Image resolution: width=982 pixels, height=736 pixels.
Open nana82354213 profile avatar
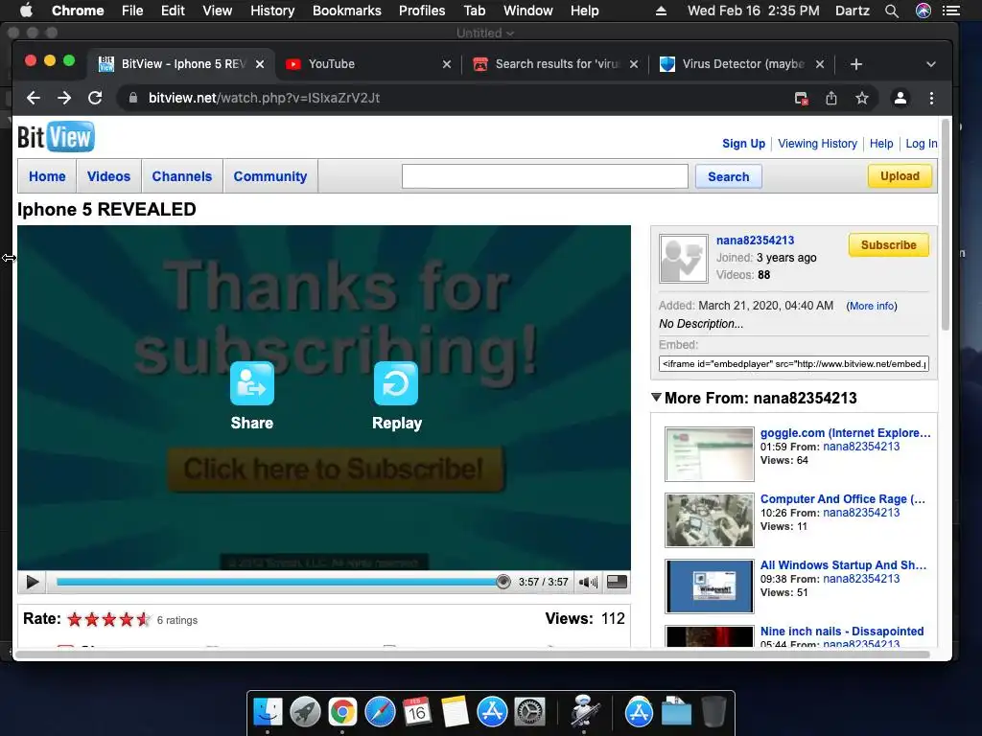[x=683, y=259]
